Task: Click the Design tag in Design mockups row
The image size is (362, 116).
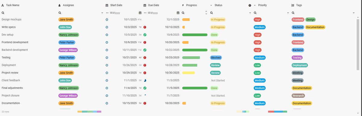Action: pyautogui.click(x=310, y=19)
